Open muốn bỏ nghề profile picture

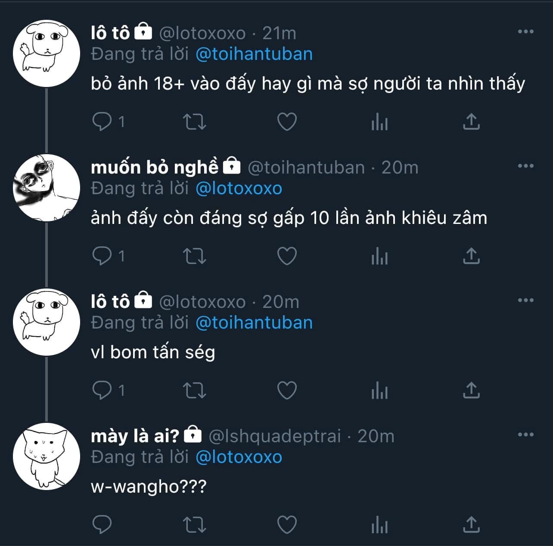(x=47, y=188)
